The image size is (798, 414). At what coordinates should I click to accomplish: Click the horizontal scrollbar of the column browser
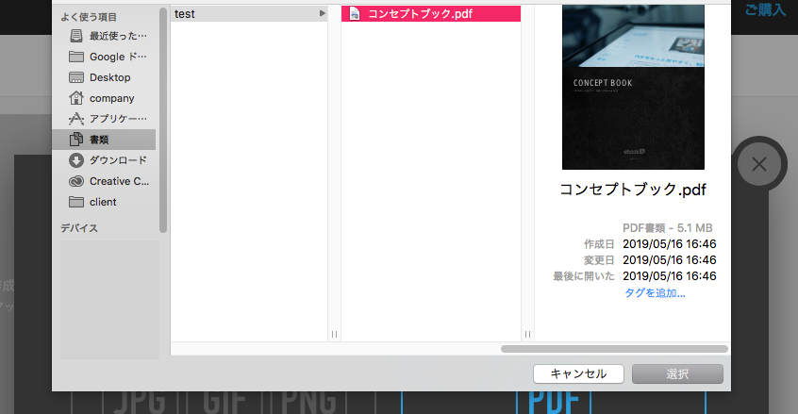click(614, 349)
